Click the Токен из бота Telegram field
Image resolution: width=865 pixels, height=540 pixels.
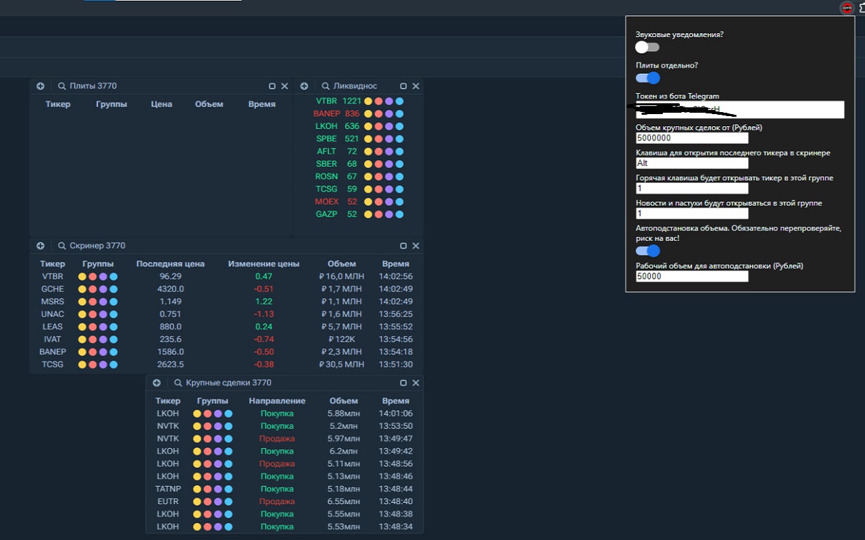coord(739,109)
